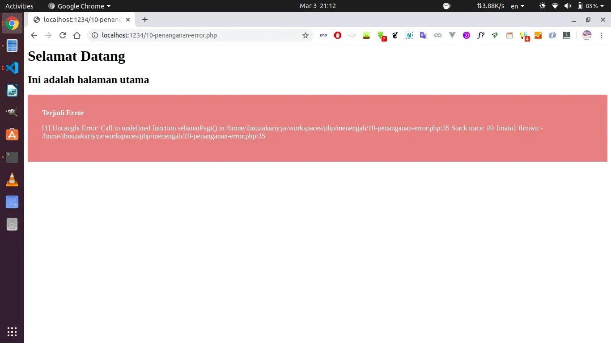Launch GIMP from the dock

tap(12, 112)
